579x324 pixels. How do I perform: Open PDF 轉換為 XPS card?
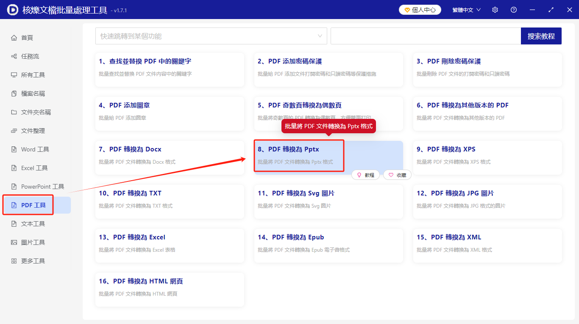[487, 158]
